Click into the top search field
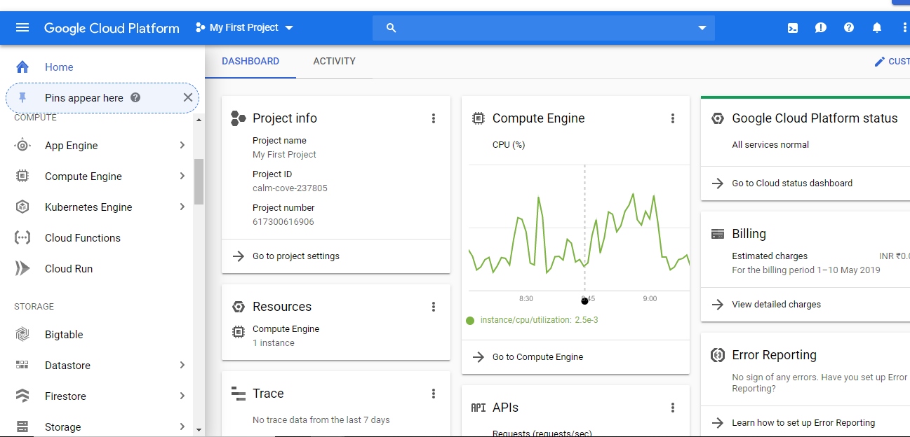Image resolution: width=910 pixels, height=437 pixels. [544, 28]
